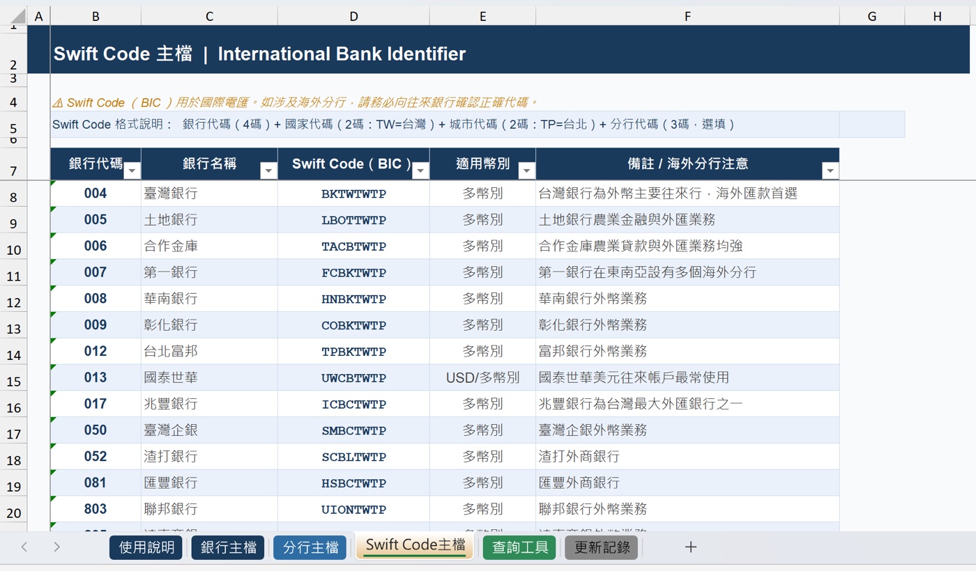Select the bank code cell 013
The width and height of the screenshot is (976, 571).
[x=96, y=377]
